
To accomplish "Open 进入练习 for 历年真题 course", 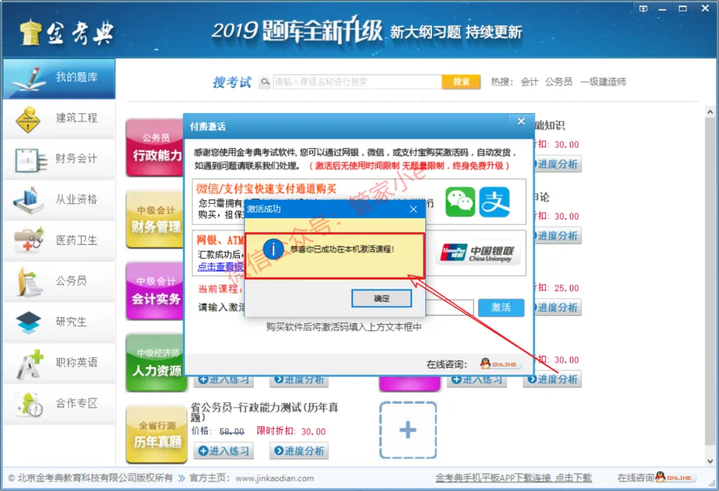I will point(223,451).
